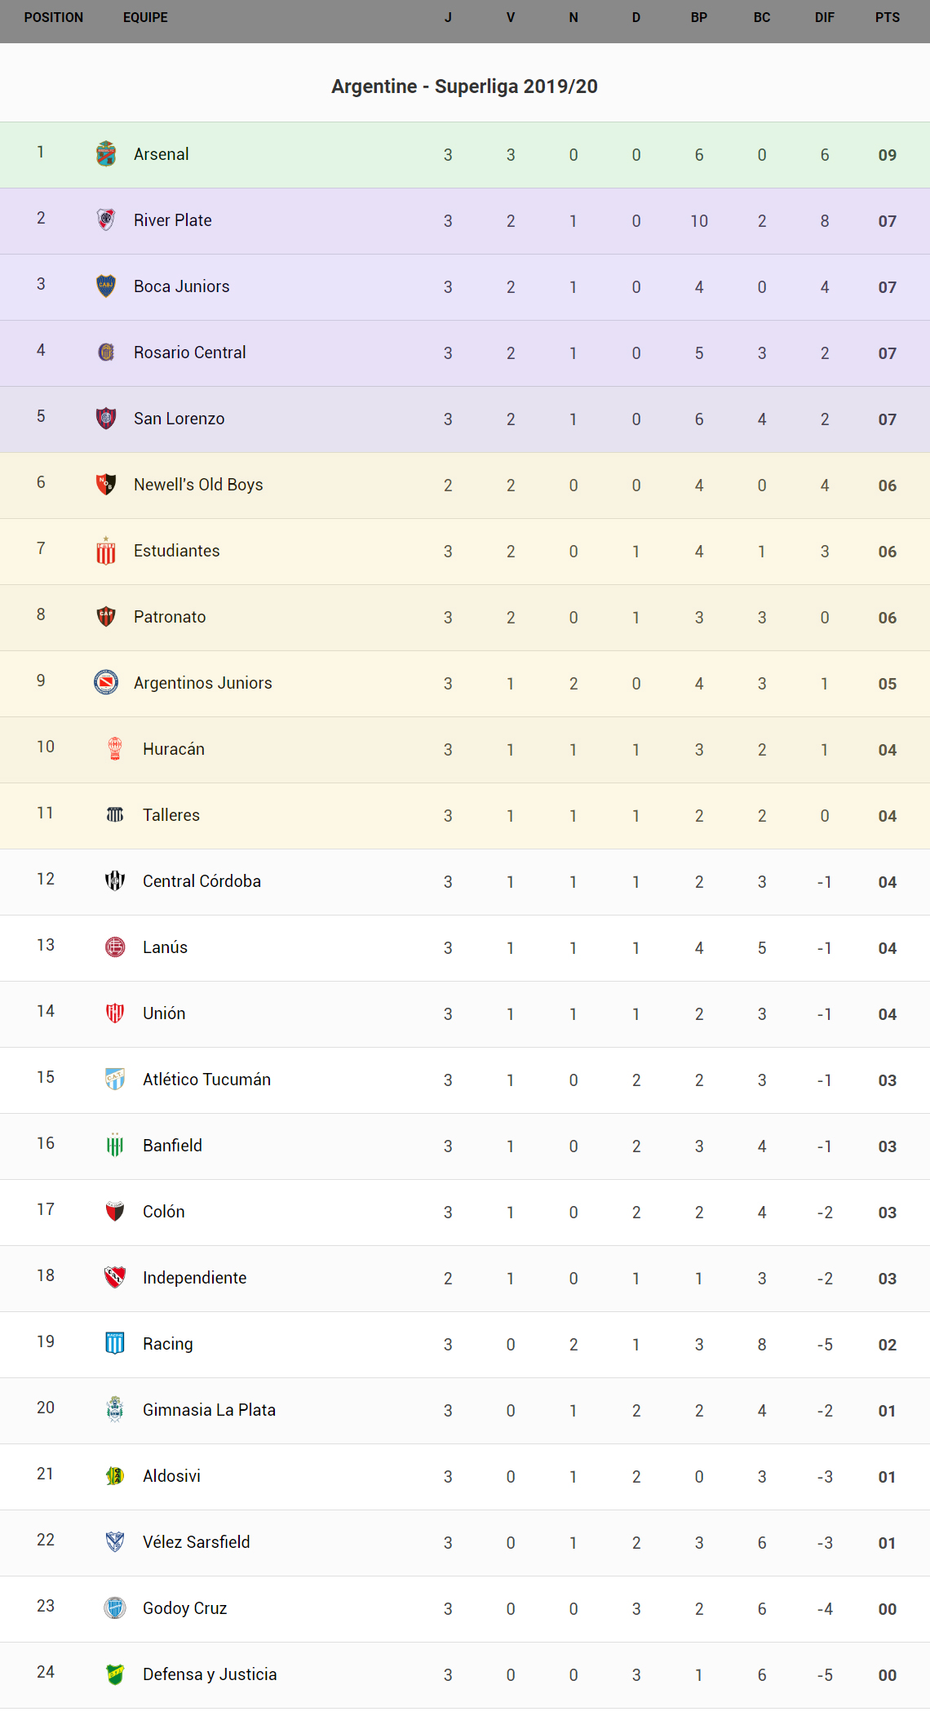Viewport: 930px width, 1716px height.
Task: Select the POSITION column header
Action: point(54,17)
